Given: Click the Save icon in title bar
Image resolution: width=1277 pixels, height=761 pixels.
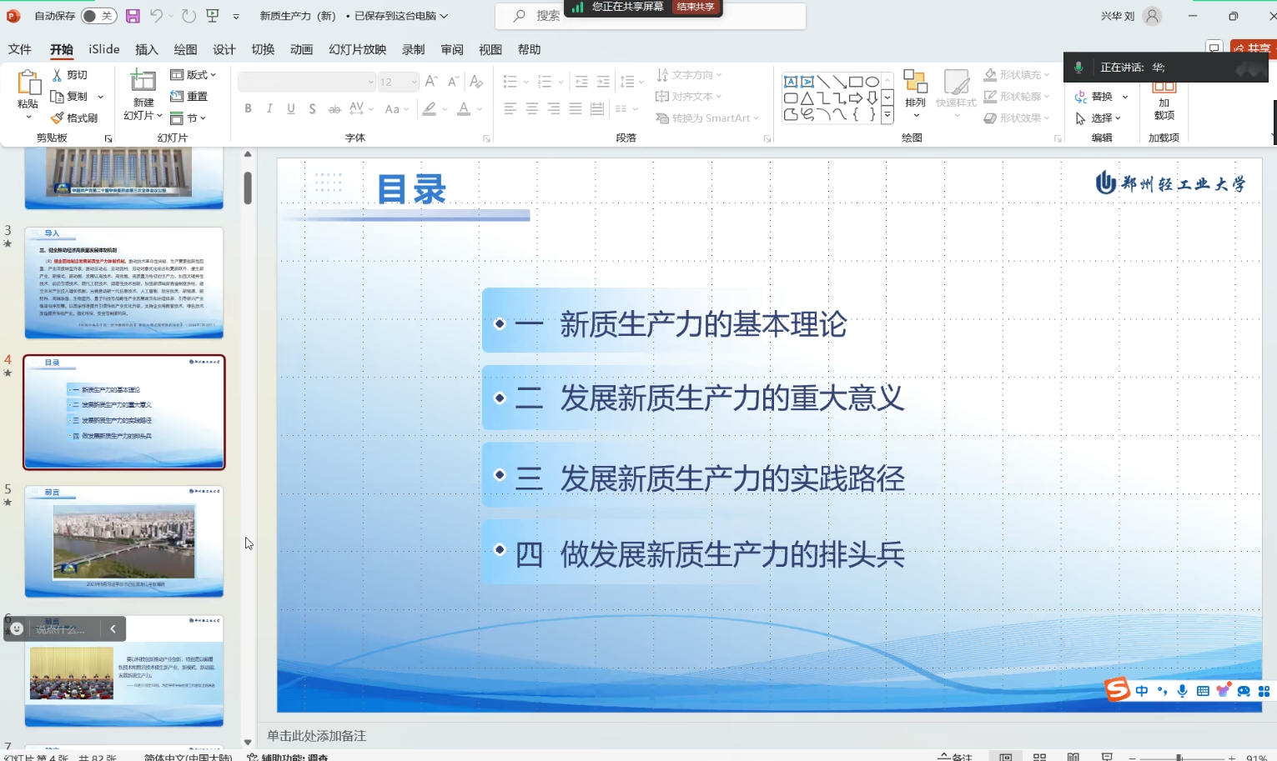Looking at the screenshot, I should 133,16.
